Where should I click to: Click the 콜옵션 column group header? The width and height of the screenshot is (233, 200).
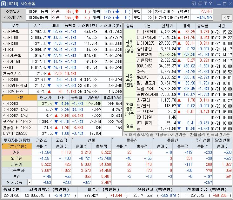[132, 140]
